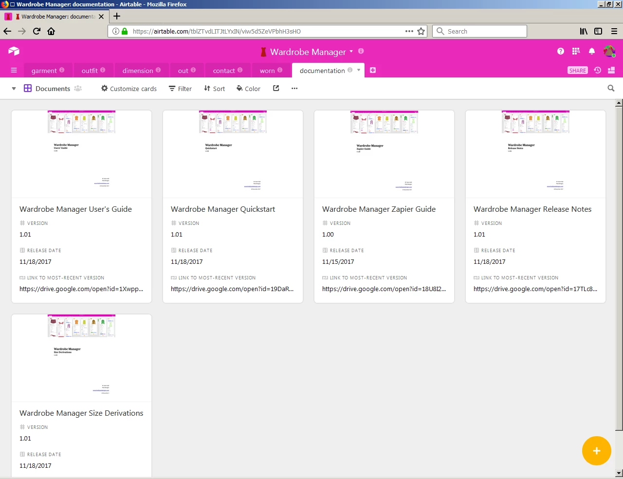Toggle Firefox sidebar icon
623x479 pixels.
coord(598,31)
